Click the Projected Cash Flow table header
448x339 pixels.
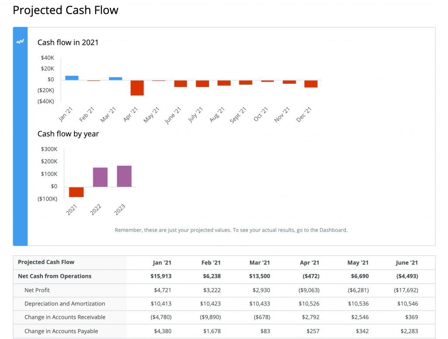pyautogui.click(x=46, y=262)
